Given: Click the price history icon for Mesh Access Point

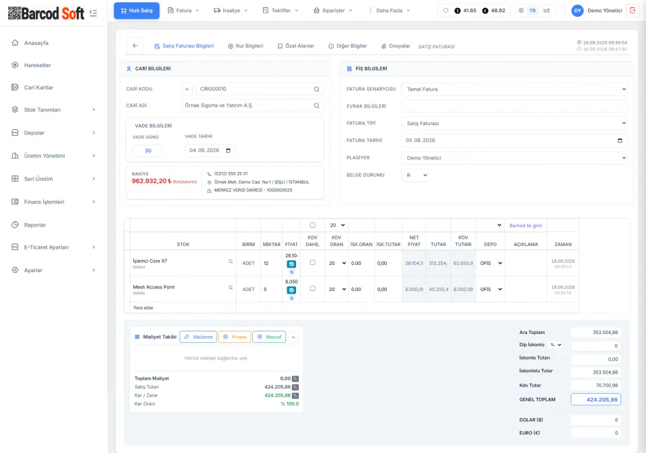Looking at the screenshot, I should (291, 290).
